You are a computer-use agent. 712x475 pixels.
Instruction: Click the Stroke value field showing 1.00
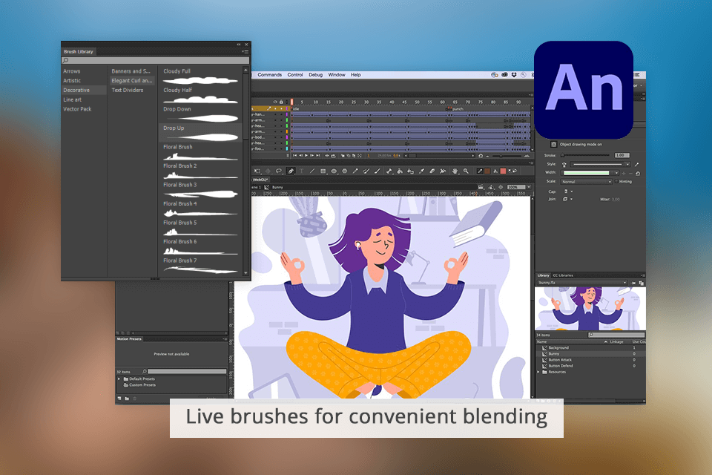622,155
